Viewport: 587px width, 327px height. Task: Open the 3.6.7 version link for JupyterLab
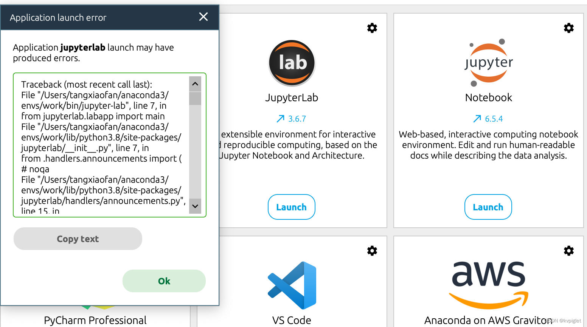pyautogui.click(x=297, y=118)
